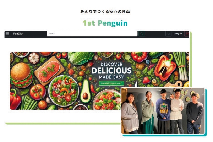Click the DISCOVER text on the banner

click(112, 64)
